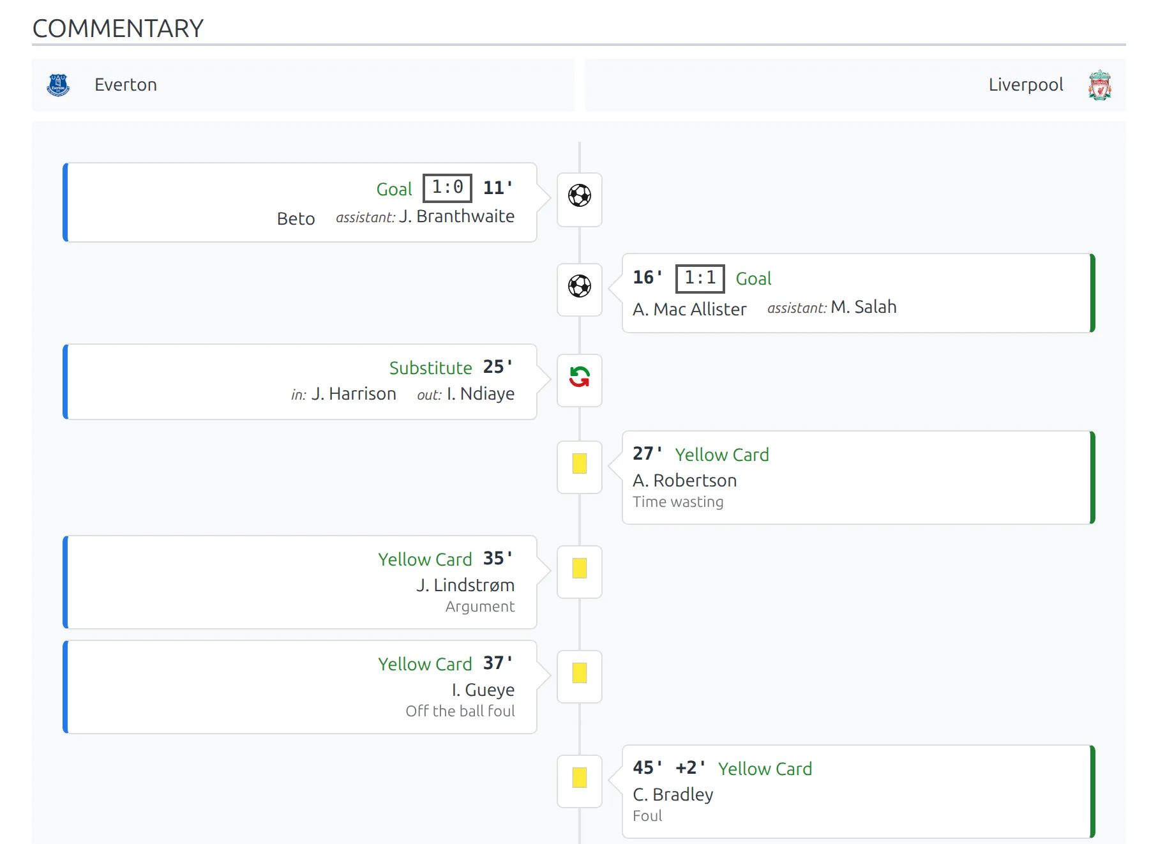Click C. Bradley's 45+2' yellow card icon
The width and height of the screenshot is (1158, 844).
tap(580, 778)
